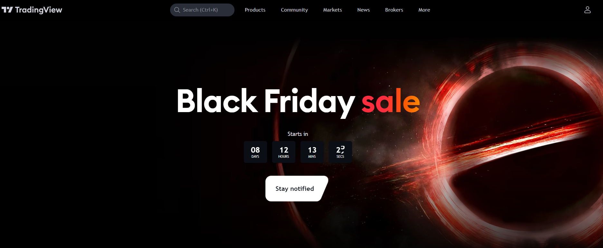Click the 13 MINS countdown tile
This screenshot has width=603, height=248.
[312, 152]
